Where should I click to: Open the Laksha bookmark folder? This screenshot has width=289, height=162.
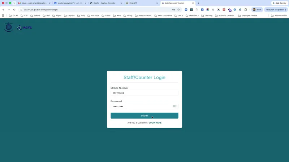click(35, 15)
